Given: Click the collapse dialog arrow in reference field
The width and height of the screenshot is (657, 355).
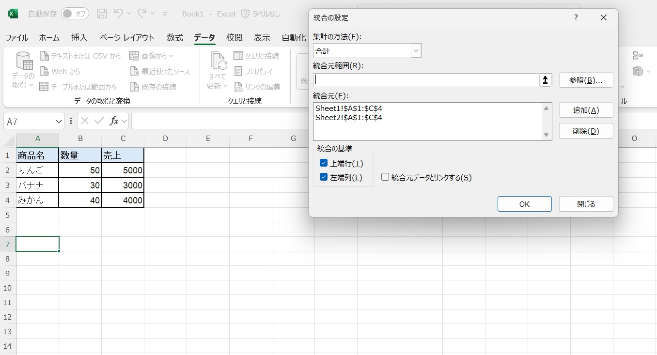Looking at the screenshot, I should pos(546,80).
